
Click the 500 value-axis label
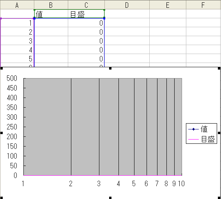point(12,78)
